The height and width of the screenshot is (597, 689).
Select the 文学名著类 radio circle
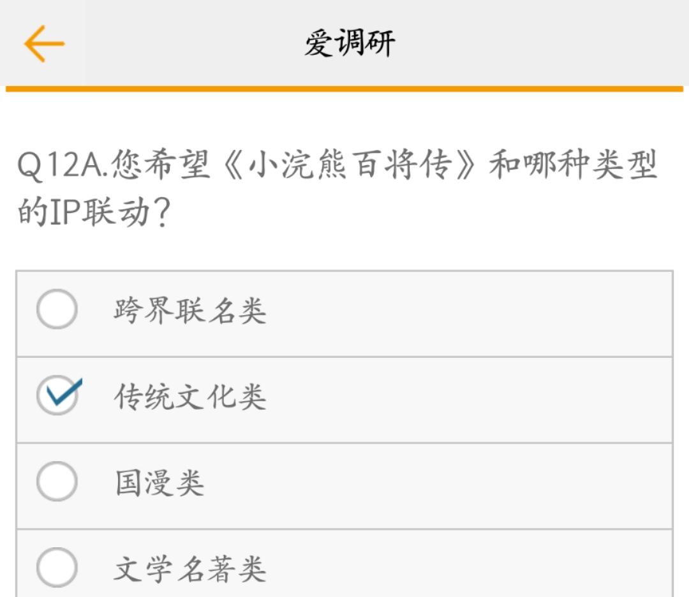pos(57,568)
